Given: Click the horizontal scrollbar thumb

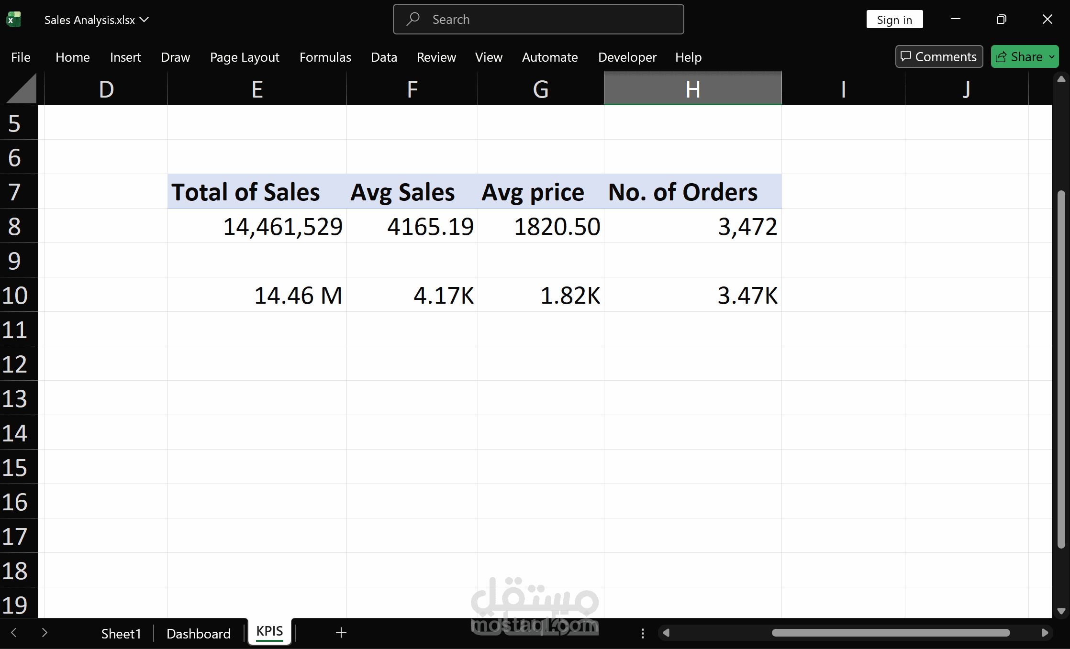Looking at the screenshot, I should [x=890, y=633].
